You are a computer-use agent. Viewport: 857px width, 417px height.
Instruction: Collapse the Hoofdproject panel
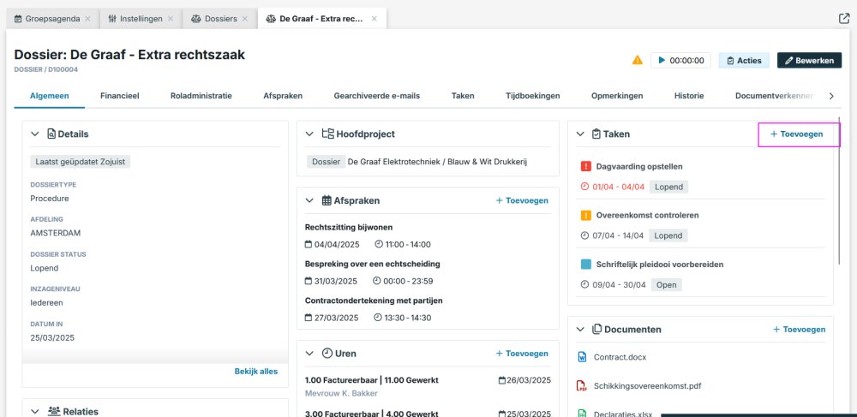(309, 134)
